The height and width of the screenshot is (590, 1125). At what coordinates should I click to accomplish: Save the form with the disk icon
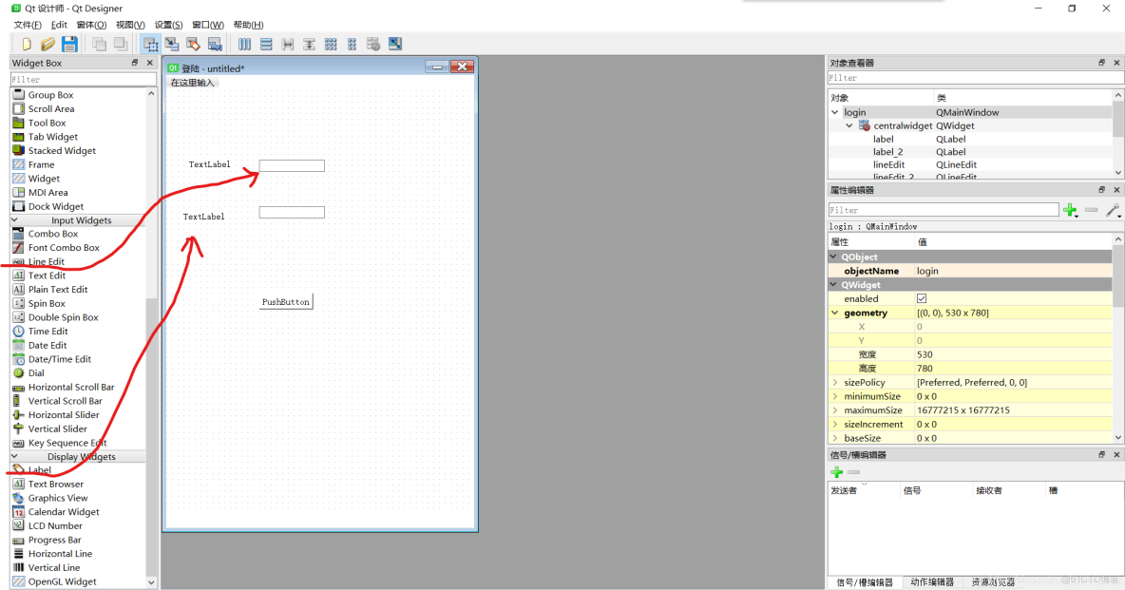(69, 43)
